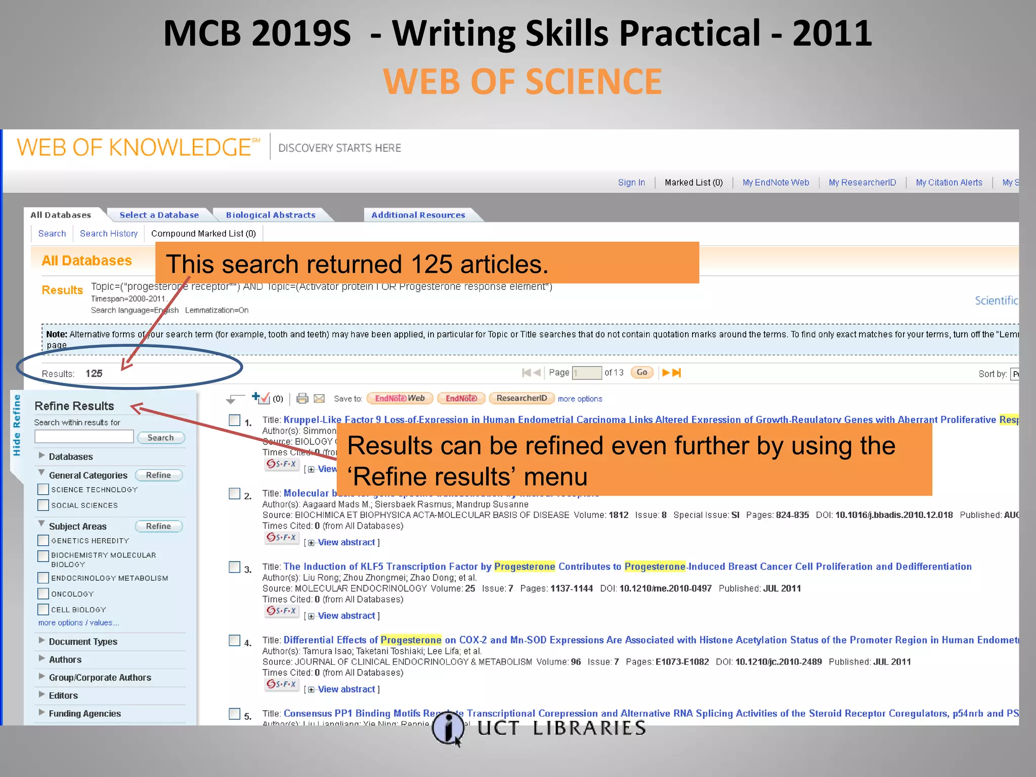
Task: Tick the checkbox for result 1
Action: pyautogui.click(x=235, y=420)
